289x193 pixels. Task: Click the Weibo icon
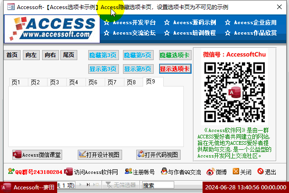click(x=210, y=172)
